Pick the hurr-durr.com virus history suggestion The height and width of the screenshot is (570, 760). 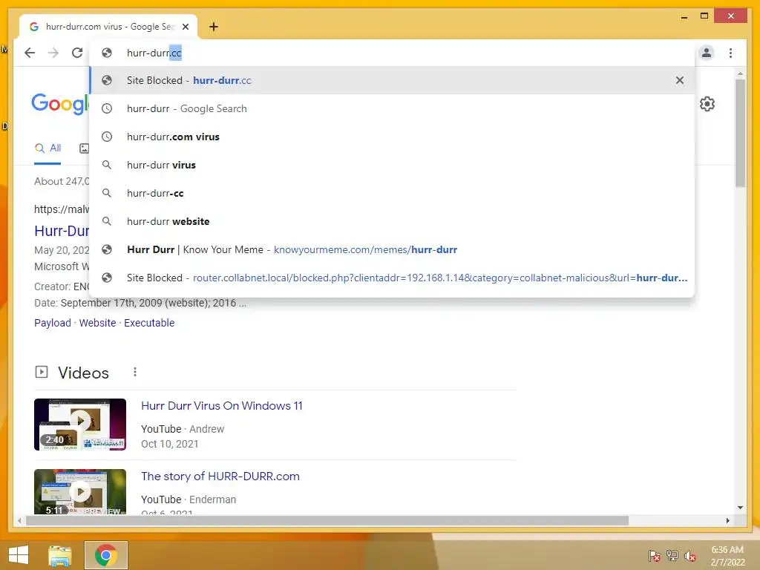pos(392,137)
